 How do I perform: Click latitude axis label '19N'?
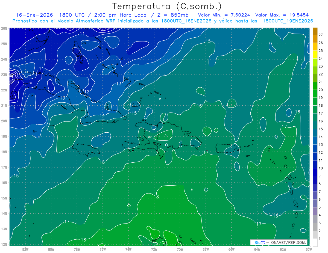click(4, 136)
